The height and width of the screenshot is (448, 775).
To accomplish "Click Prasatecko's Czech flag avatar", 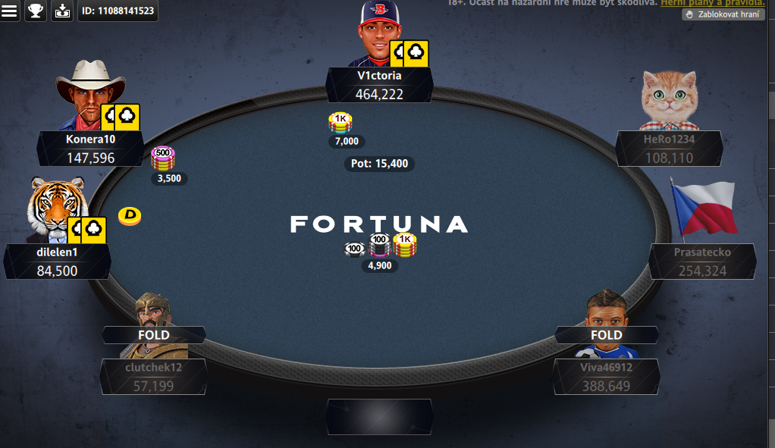I will pyautogui.click(x=704, y=209).
